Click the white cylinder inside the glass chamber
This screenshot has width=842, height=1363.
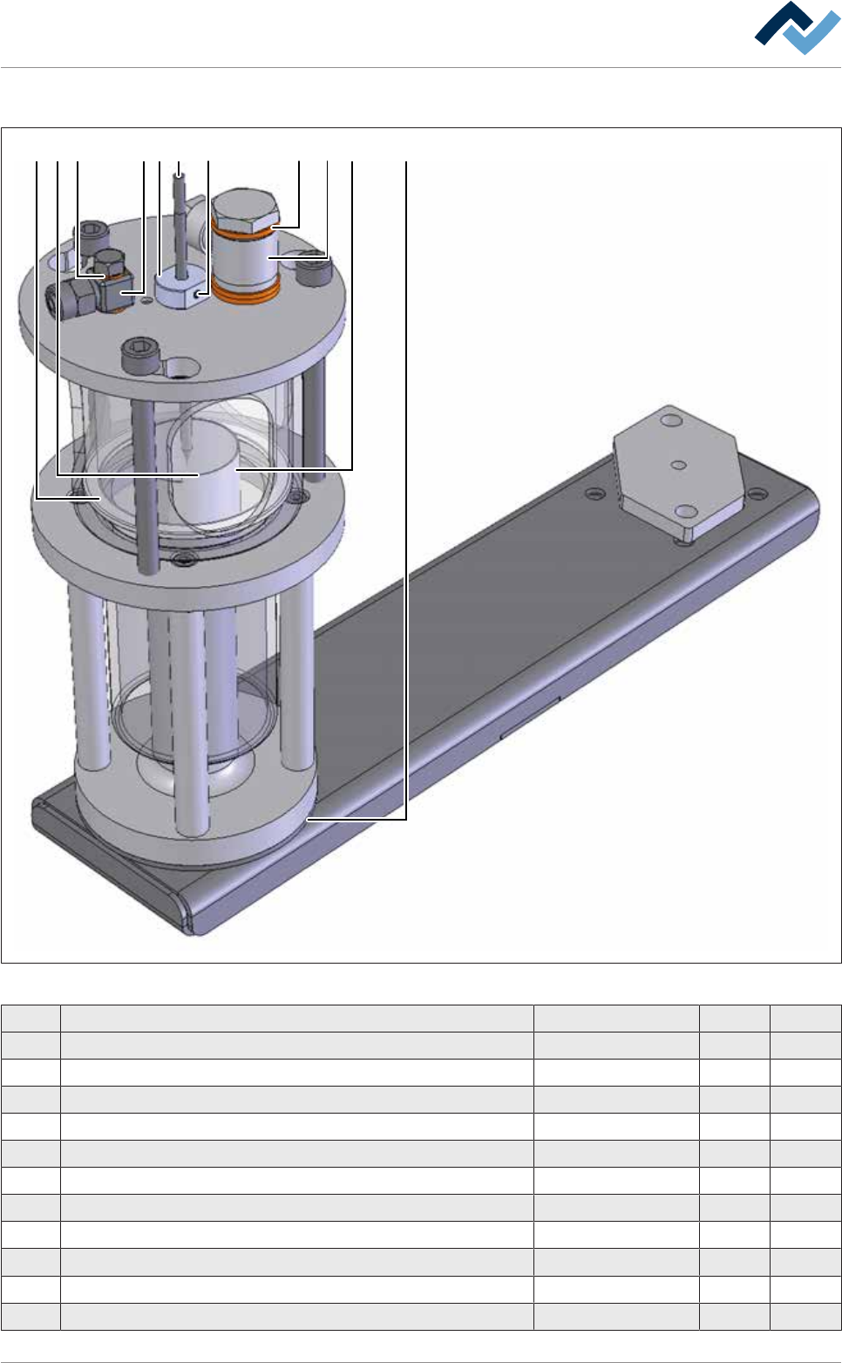pos(207,476)
